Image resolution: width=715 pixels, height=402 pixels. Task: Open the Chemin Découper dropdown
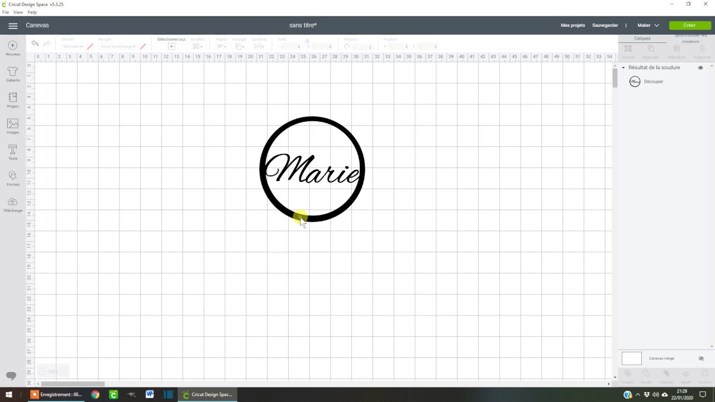73,46
